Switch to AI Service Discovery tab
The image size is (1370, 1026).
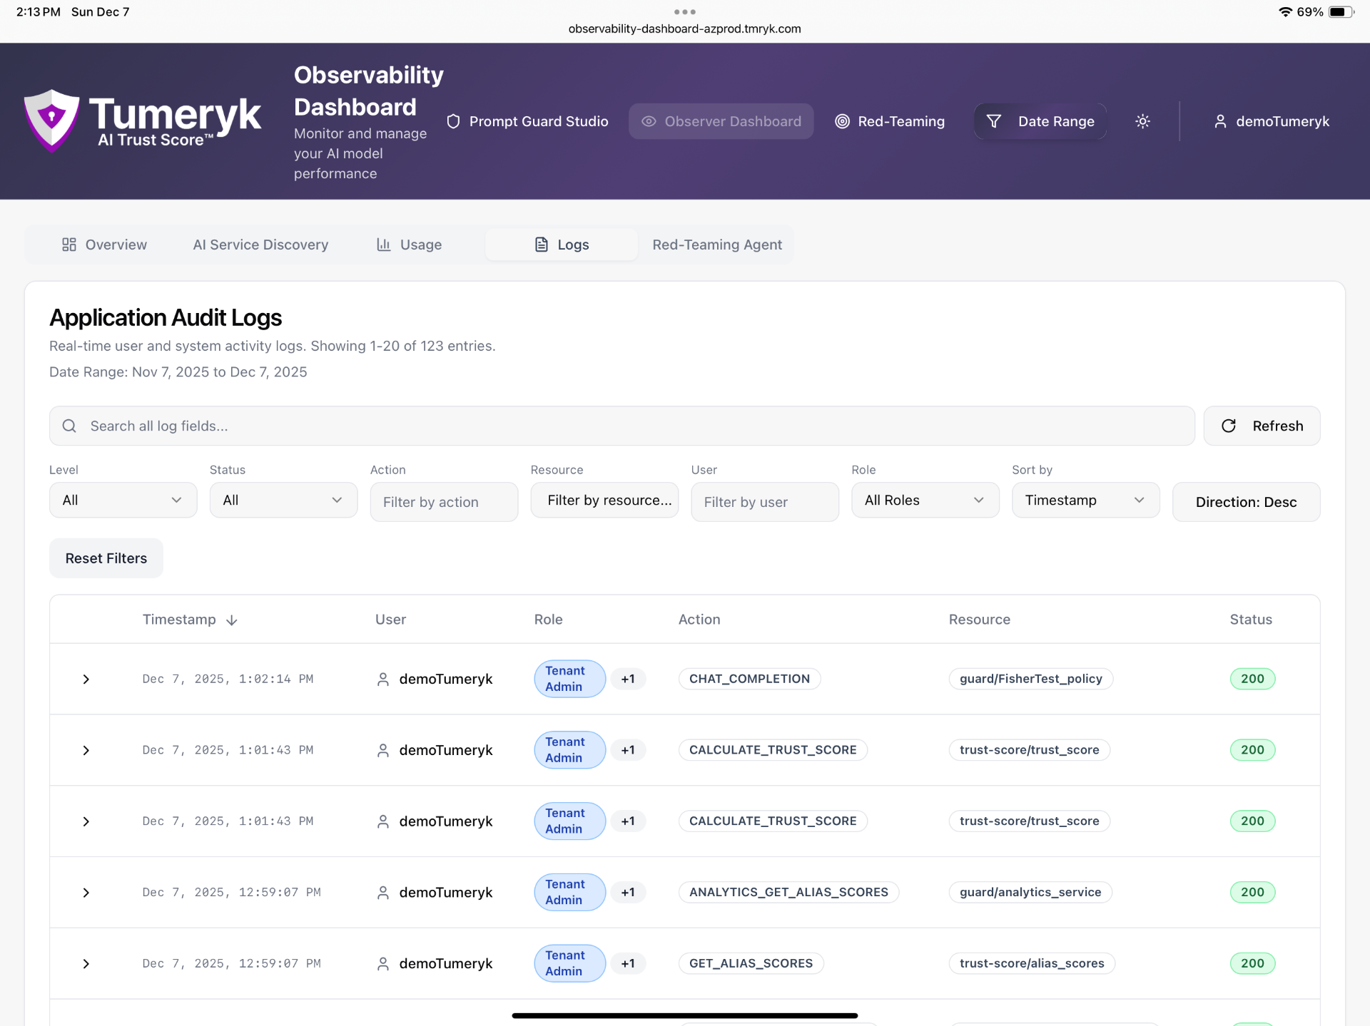click(260, 245)
